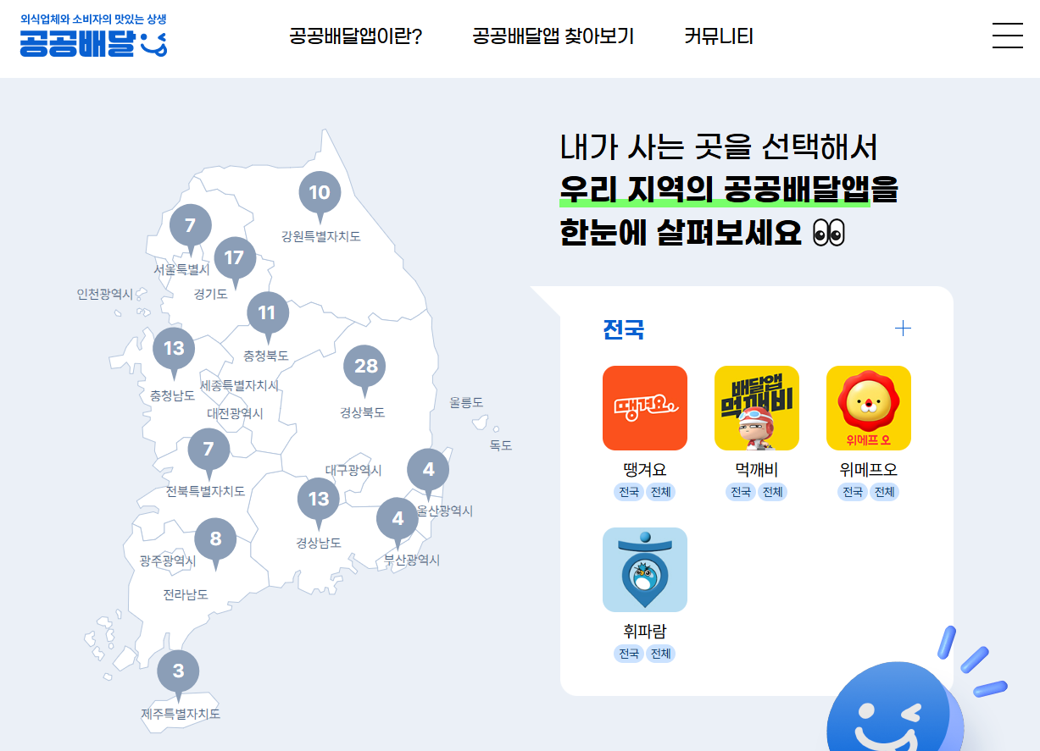
Task: Click the 경상북도 region name label
Action: point(362,412)
